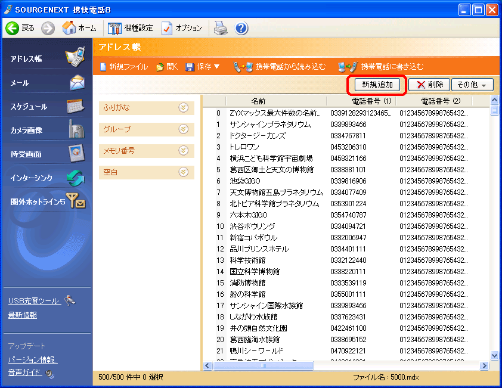Select row 池袋GIGO
The image size is (502, 388).
pyautogui.click(x=346, y=181)
